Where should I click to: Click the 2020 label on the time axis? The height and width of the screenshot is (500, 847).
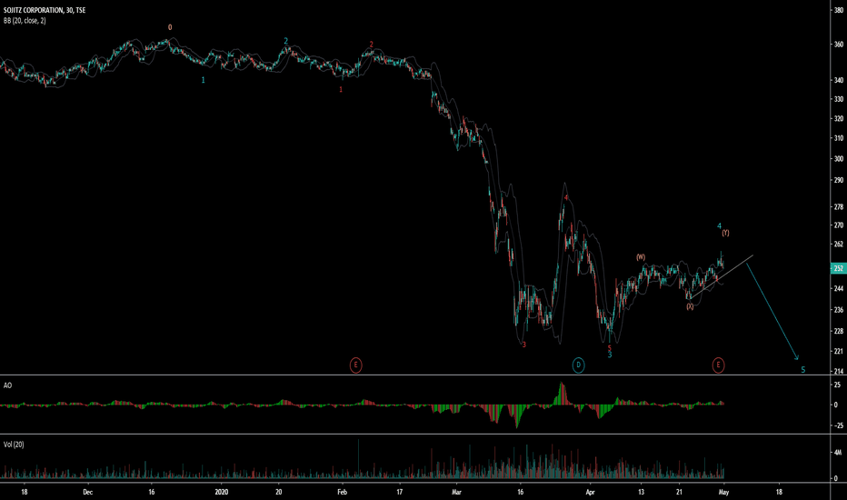222,492
